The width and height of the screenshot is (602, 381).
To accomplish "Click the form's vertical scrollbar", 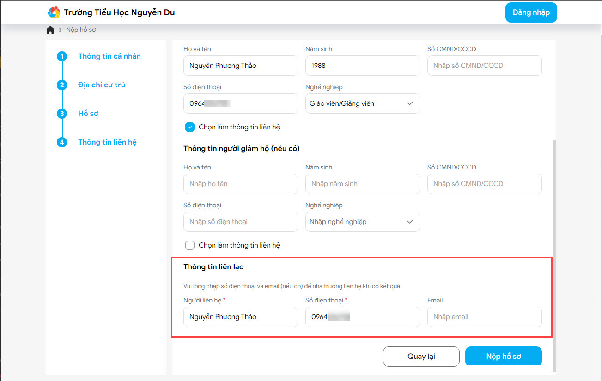I will (x=554, y=254).
